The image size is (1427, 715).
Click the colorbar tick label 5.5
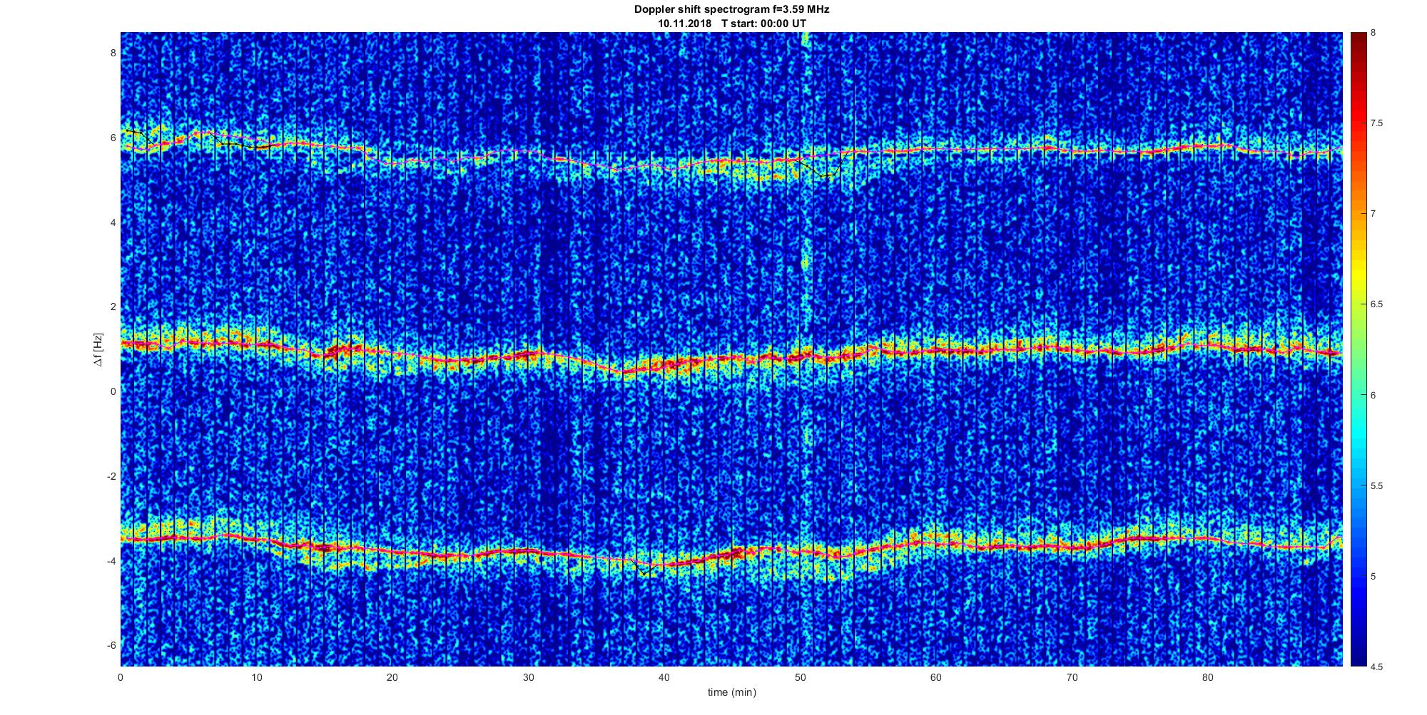pyautogui.click(x=1377, y=486)
